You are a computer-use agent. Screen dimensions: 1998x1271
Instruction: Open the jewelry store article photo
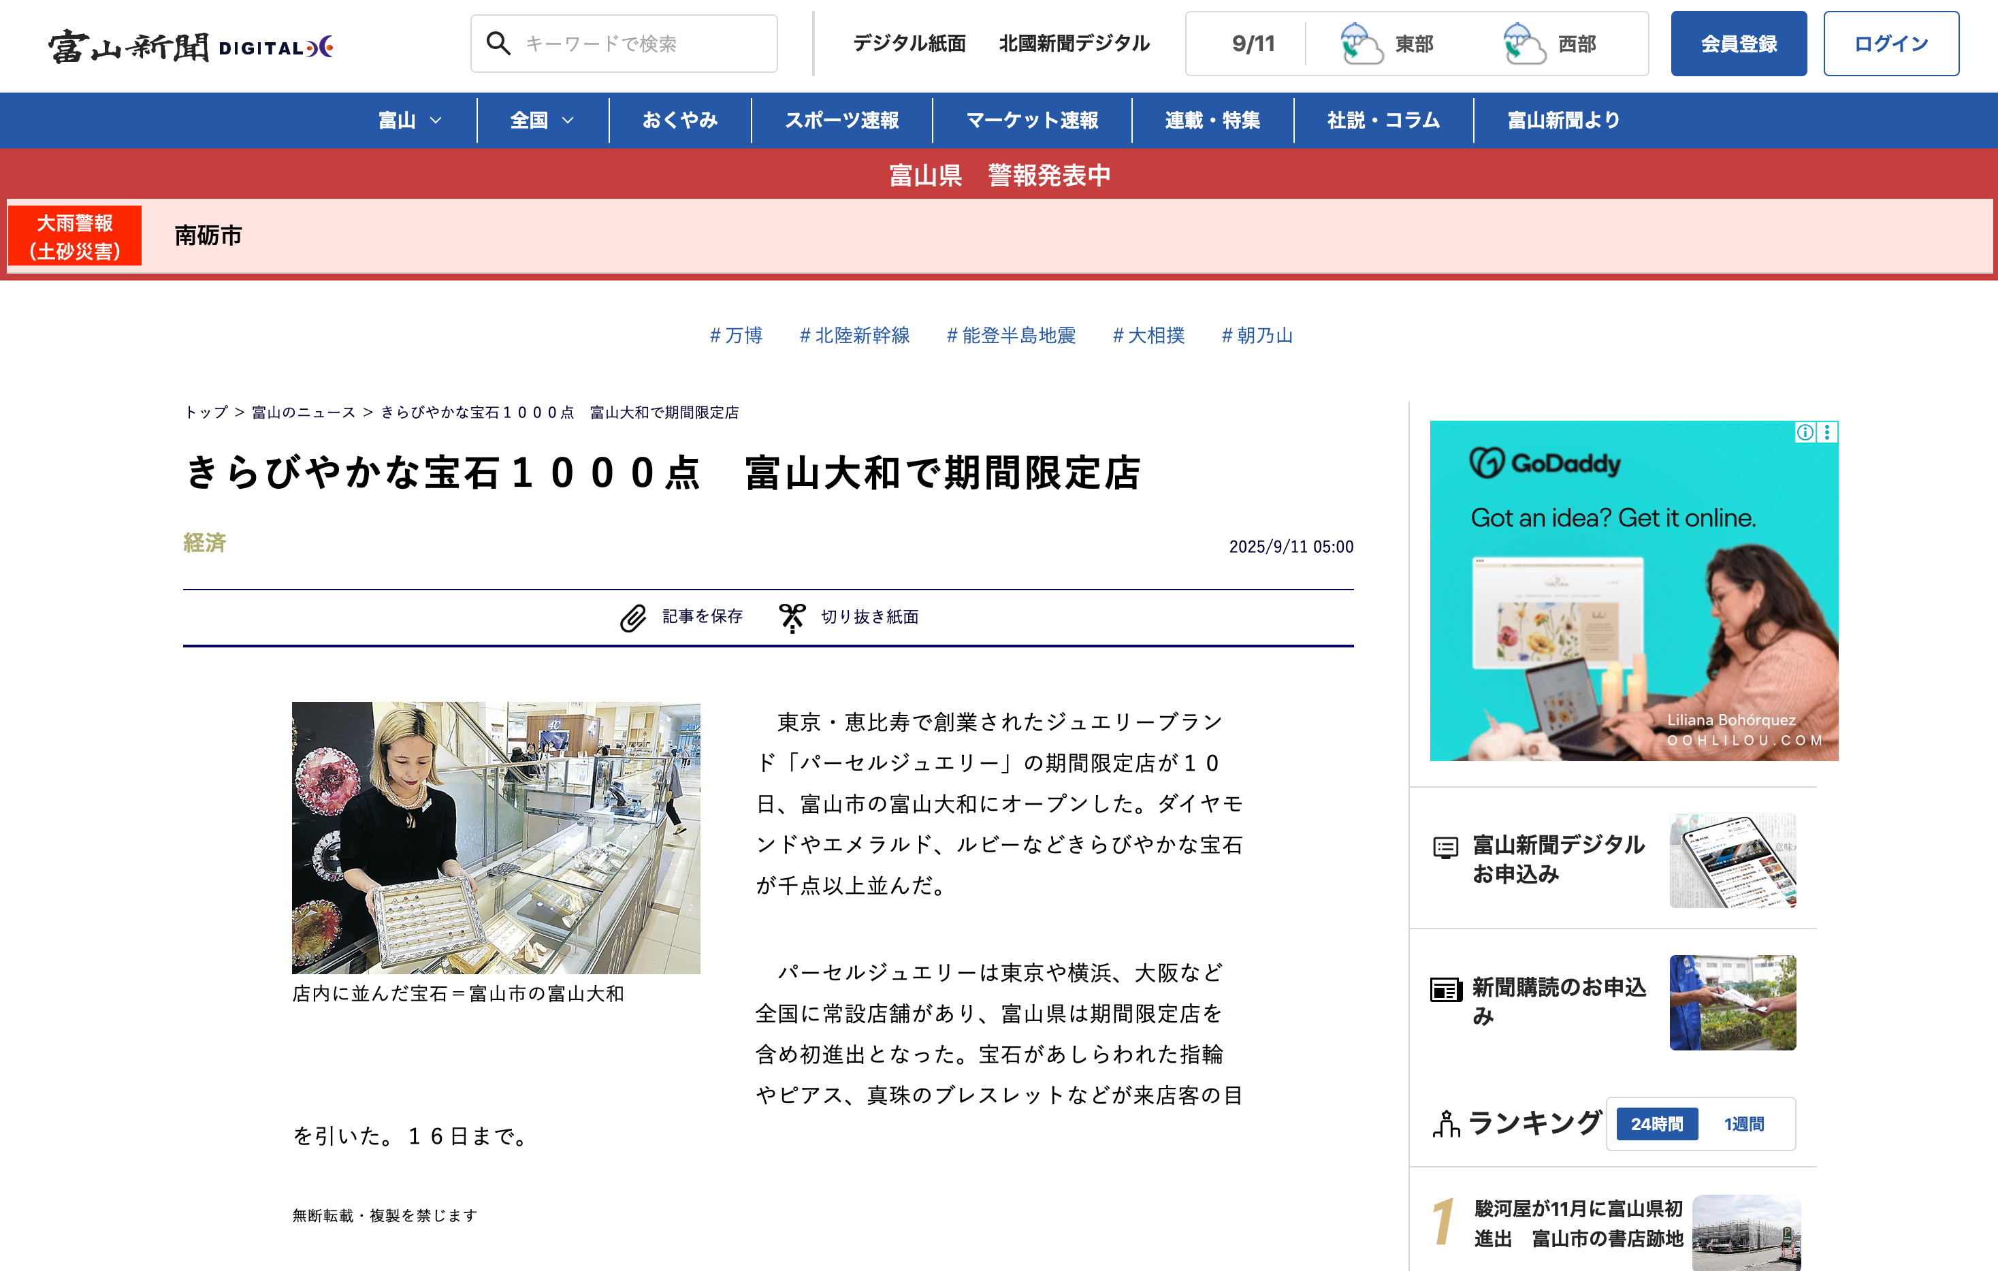(496, 837)
